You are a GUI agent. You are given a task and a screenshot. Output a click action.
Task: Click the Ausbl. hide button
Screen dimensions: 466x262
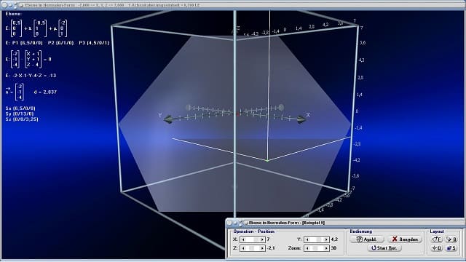367,239
